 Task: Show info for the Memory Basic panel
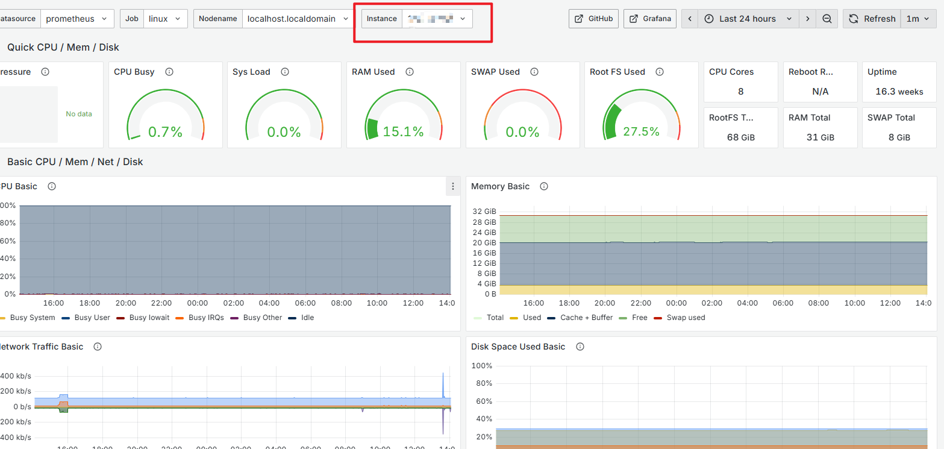(544, 186)
